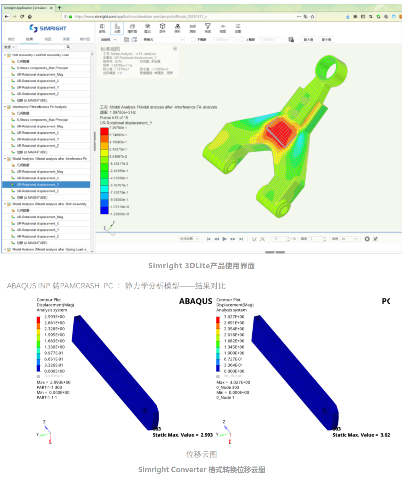Switch to the 模型 model tab
The width and height of the screenshot is (408, 481).
click(11, 39)
